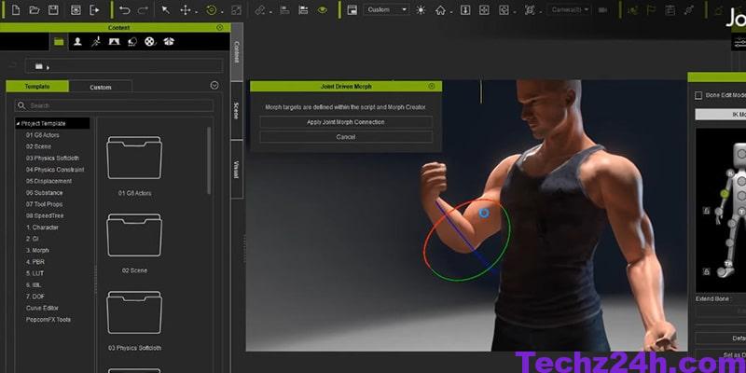Select 05 Displacement tree item
The height and width of the screenshot is (373, 746).
tap(48, 181)
